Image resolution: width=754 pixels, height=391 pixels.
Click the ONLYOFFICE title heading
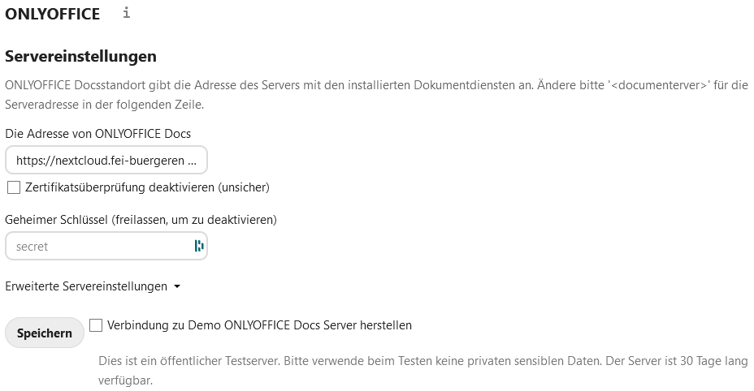[53, 14]
